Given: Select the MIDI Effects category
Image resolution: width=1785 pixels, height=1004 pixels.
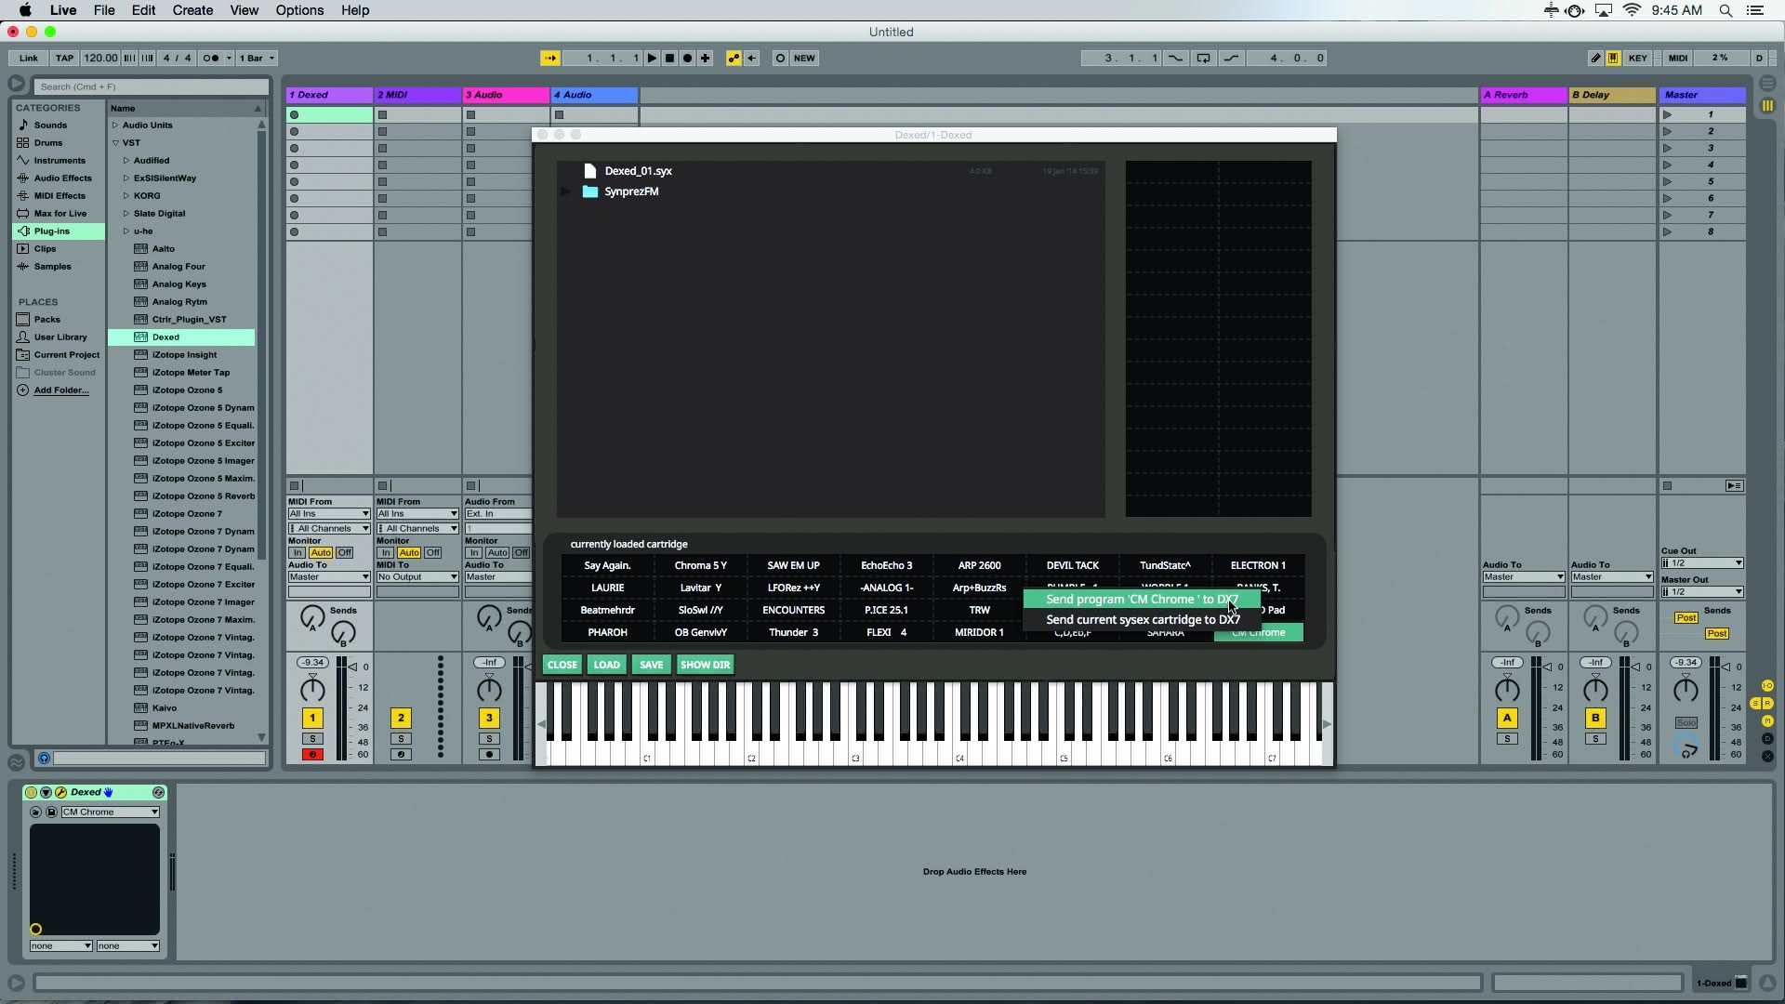Looking at the screenshot, I should 59,195.
